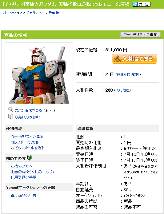164x214 pixels.
Task: Select カレンダーに追加 link
Action: (24, 142)
